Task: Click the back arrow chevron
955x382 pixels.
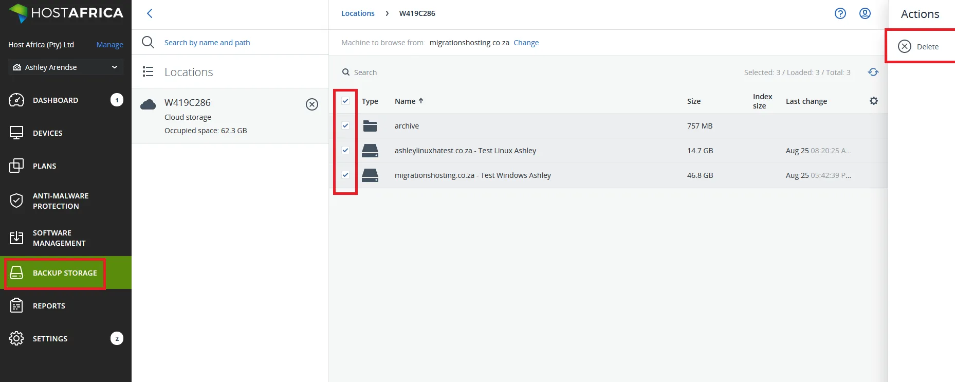Action: tap(150, 13)
